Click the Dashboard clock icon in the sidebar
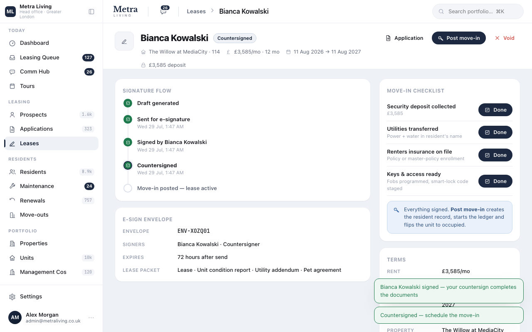Screen dimensions: 532x332 click(x=12, y=43)
